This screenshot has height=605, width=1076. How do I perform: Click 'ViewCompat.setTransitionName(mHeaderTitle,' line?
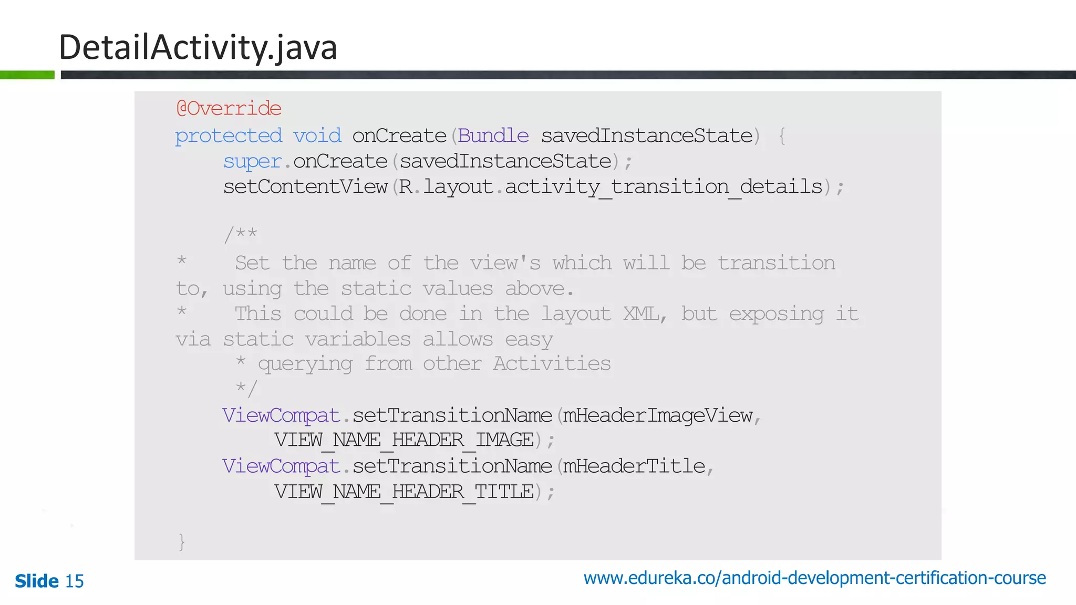(468, 466)
